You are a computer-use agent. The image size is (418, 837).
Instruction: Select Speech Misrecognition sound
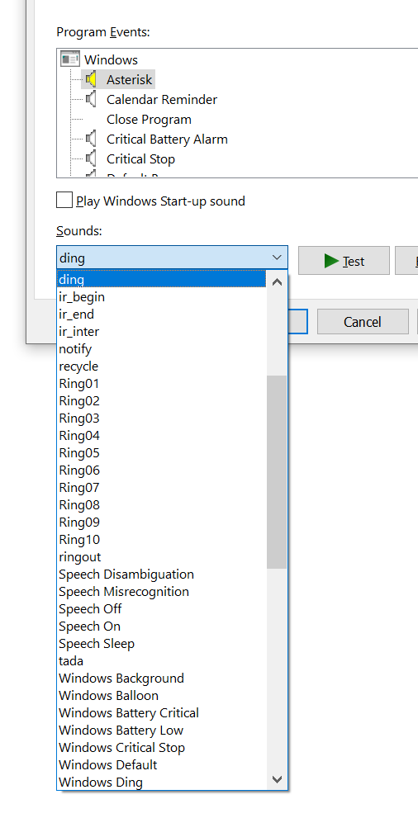click(x=161, y=592)
